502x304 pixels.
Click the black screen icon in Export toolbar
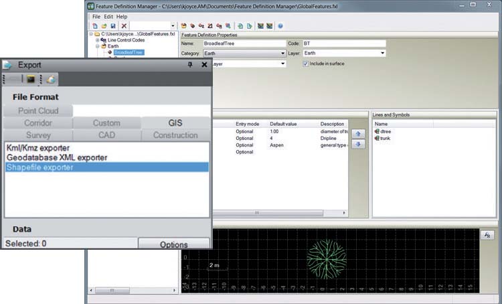click(x=31, y=79)
